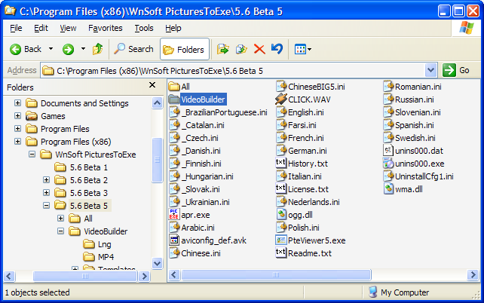This screenshot has width=484, height=303.
Task: Select unins000.exe file icon
Action: click(388, 164)
